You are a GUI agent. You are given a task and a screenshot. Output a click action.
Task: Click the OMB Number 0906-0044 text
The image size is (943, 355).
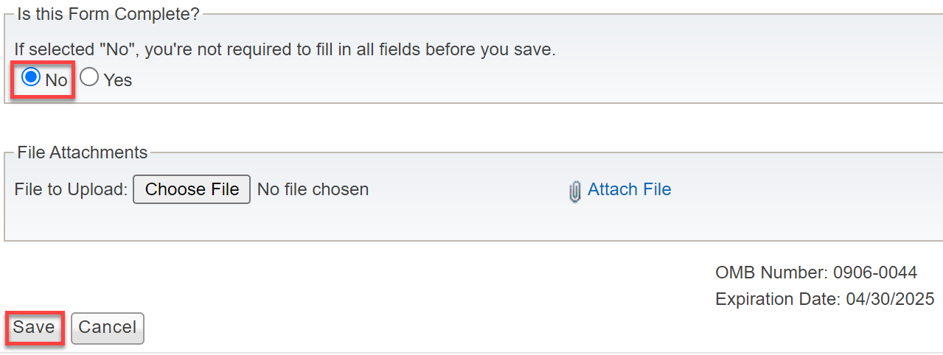pyautogui.click(x=816, y=273)
